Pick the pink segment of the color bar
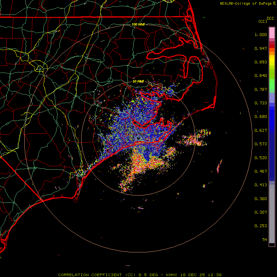The height and width of the screenshot is (277, 277). tap(272, 33)
